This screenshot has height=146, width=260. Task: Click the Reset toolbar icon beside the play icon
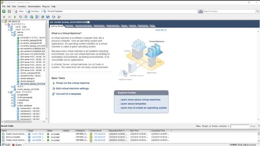coord(20,17)
